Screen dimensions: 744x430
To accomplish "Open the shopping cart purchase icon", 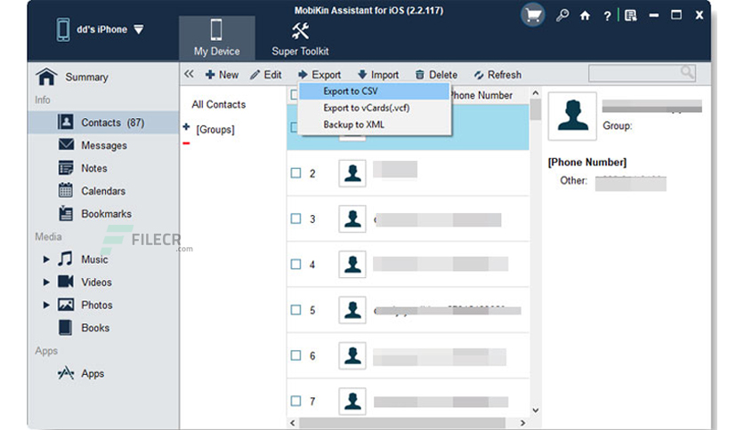I will [x=532, y=15].
